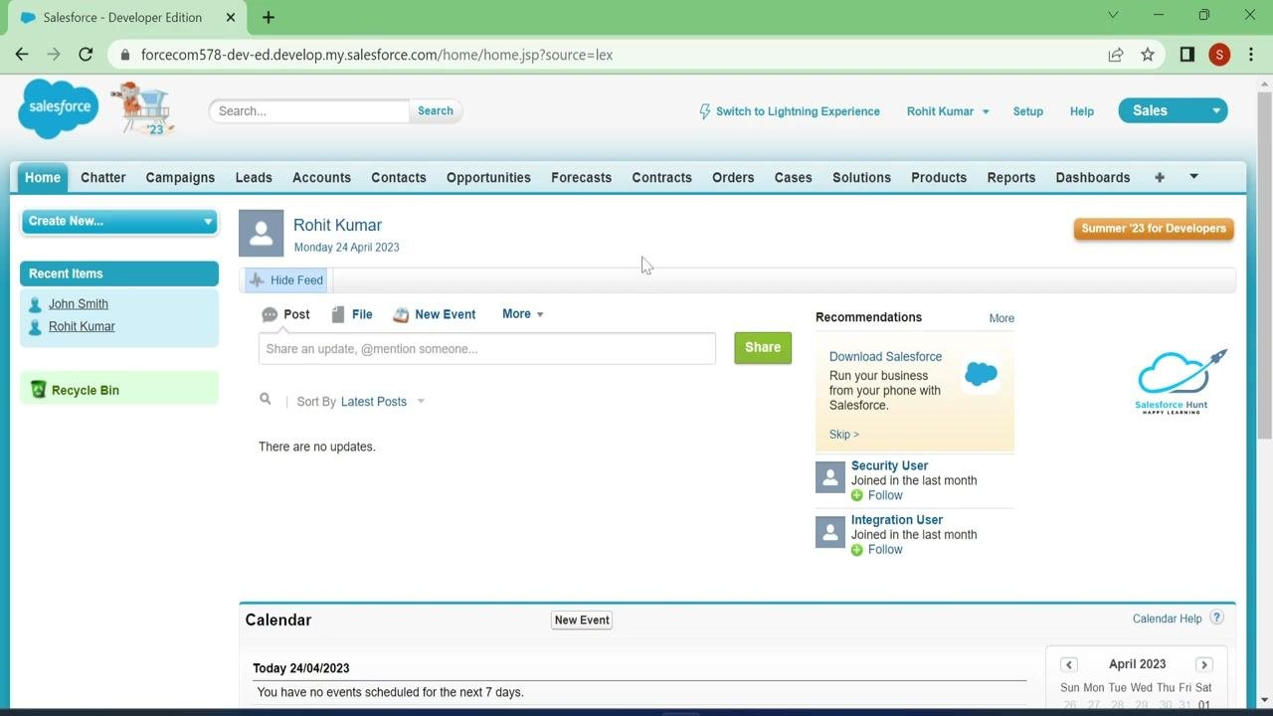
Task: Click the plus icon for All Tabs
Action: pyautogui.click(x=1160, y=177)
